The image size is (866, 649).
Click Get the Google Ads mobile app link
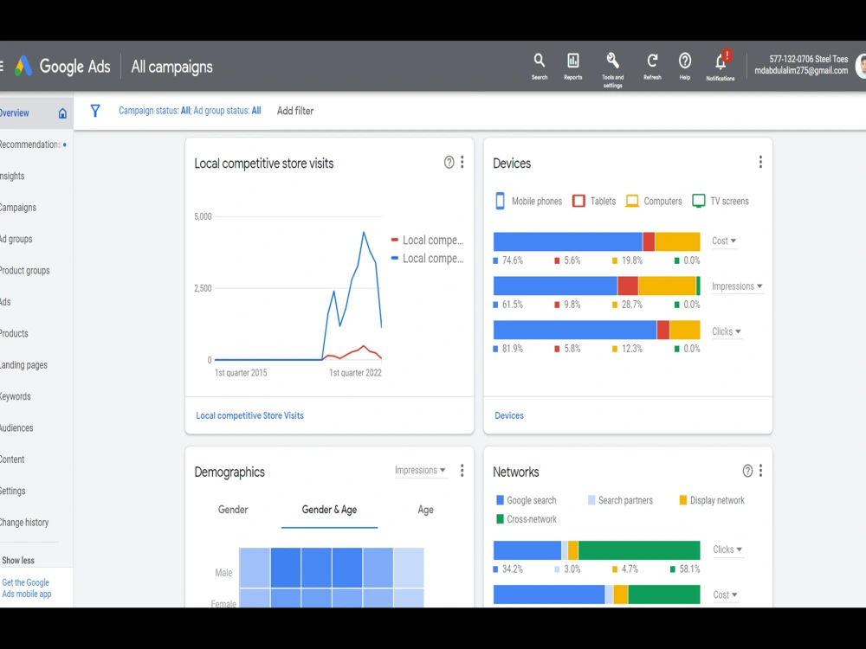click(x=27, y=588)
